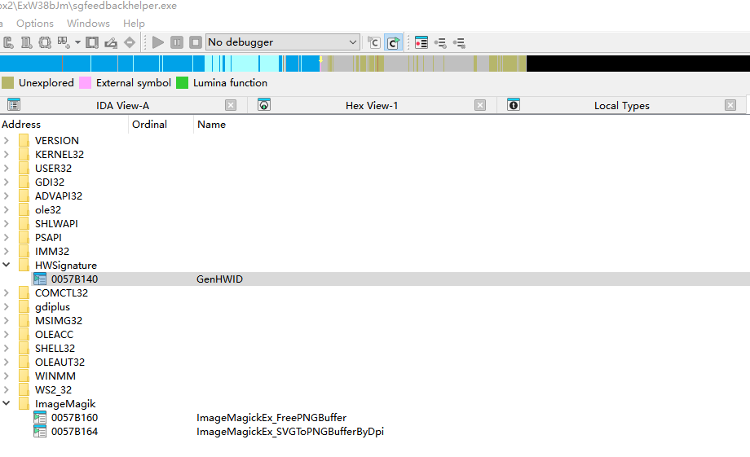Click the Unexplored legend color swatch
This screenshot has width=750, height=457.
(7, 83)
